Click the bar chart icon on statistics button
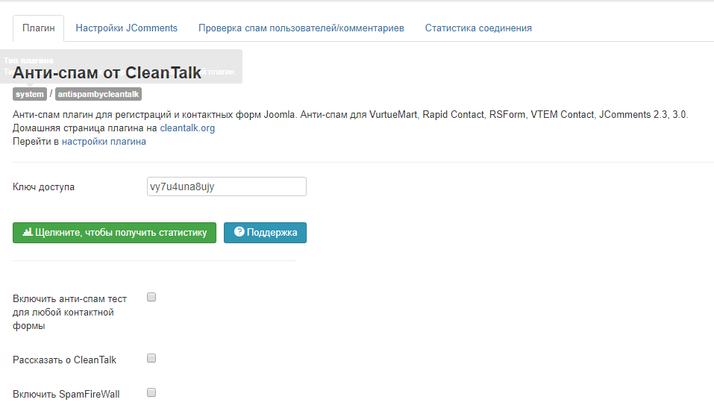714x414 pixels. coord(28,232)
